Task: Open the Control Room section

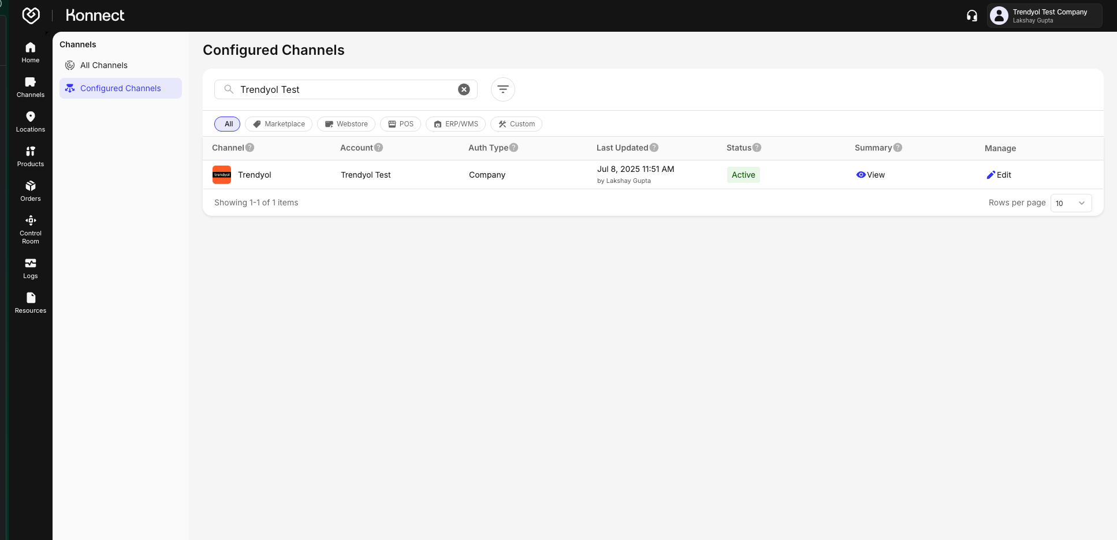Action: point(31,230)
